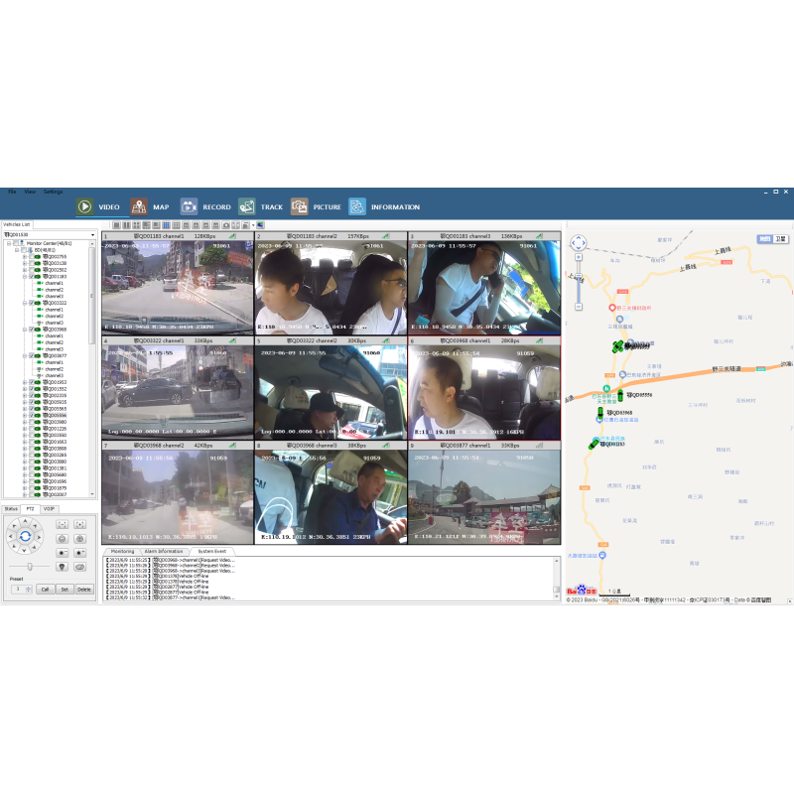
Task: Click the last toolbar icon with blue picture
Action: (x=260, y=225)
